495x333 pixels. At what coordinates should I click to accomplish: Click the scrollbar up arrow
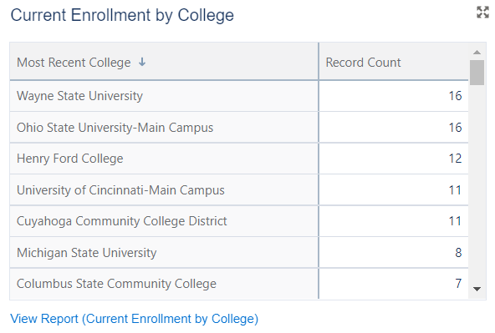pos(477,53)
